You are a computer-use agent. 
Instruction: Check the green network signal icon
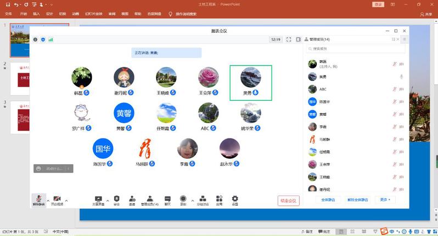(x=50, y=39)
